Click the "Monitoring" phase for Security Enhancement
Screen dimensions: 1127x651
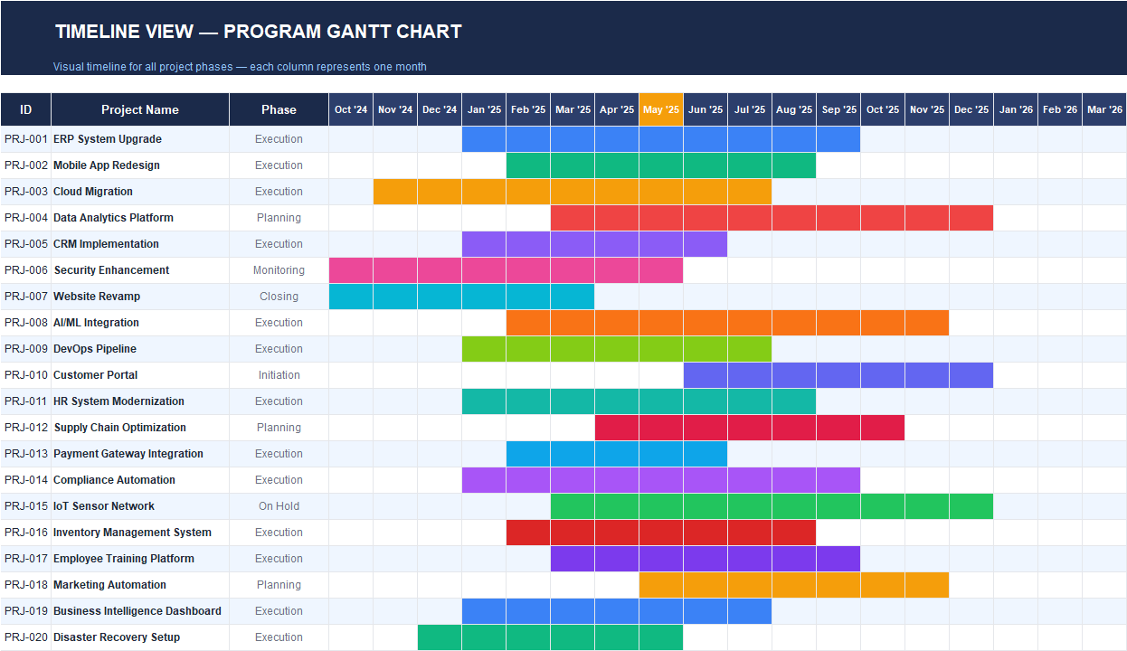click(279, 270)
